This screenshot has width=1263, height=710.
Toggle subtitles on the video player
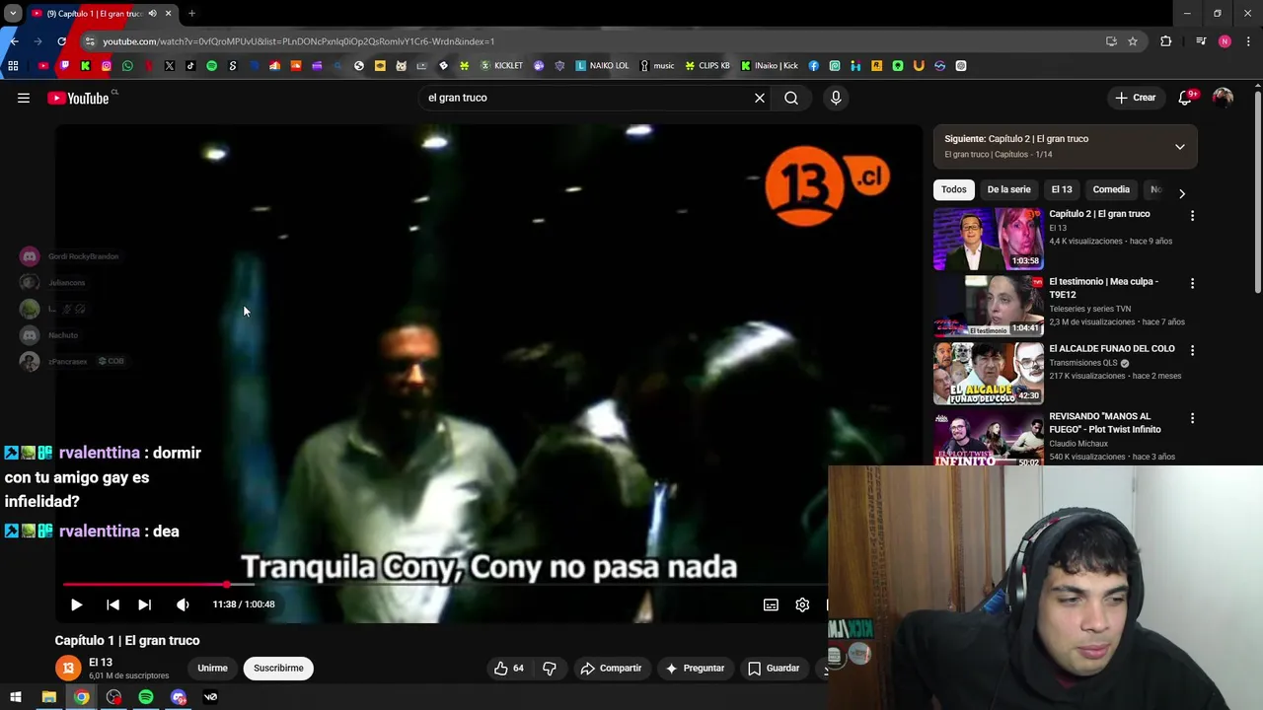click(x=771, y=604)
